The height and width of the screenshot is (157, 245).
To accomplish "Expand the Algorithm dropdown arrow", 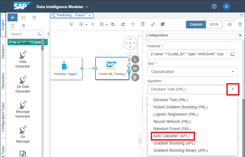I will point(232,89).
